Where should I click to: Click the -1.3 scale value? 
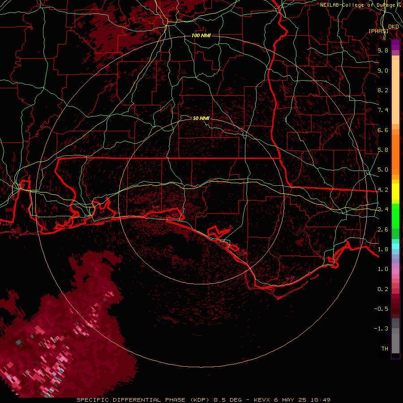[x=381, y=329]
